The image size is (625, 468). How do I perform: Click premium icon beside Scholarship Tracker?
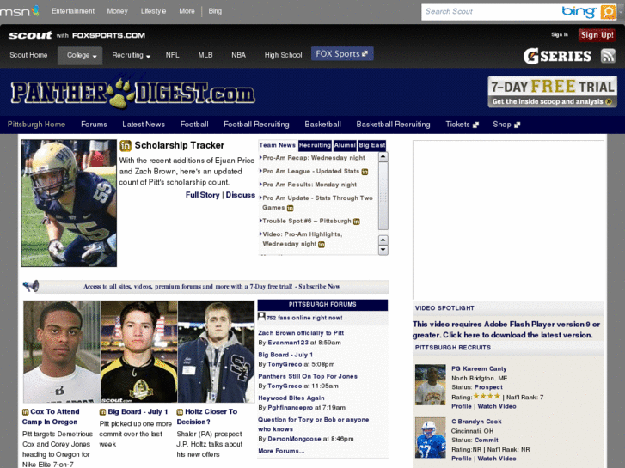[126, 146]
